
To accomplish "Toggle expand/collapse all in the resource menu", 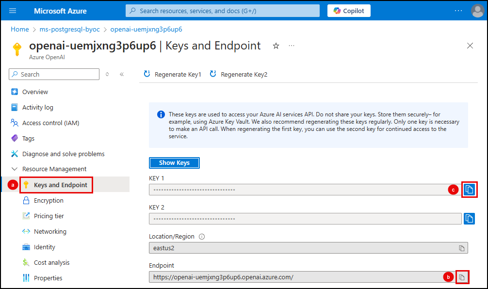I will tap(107, 74).
